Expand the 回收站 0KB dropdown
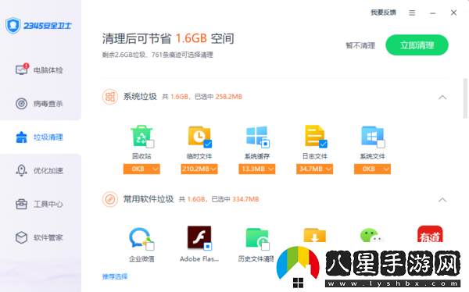The width and height of the screenshot is (469, 292). point(141,169)
